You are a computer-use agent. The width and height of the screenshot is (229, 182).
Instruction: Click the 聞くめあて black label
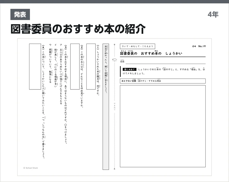[129, 69]
